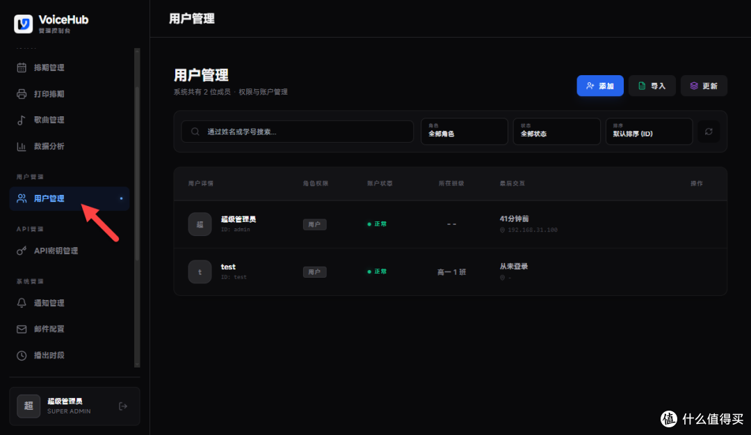The width and height of the screenshot is (751, 435).
Task: Click the 用户 role badge in the admin row
Action: [315, 224]
